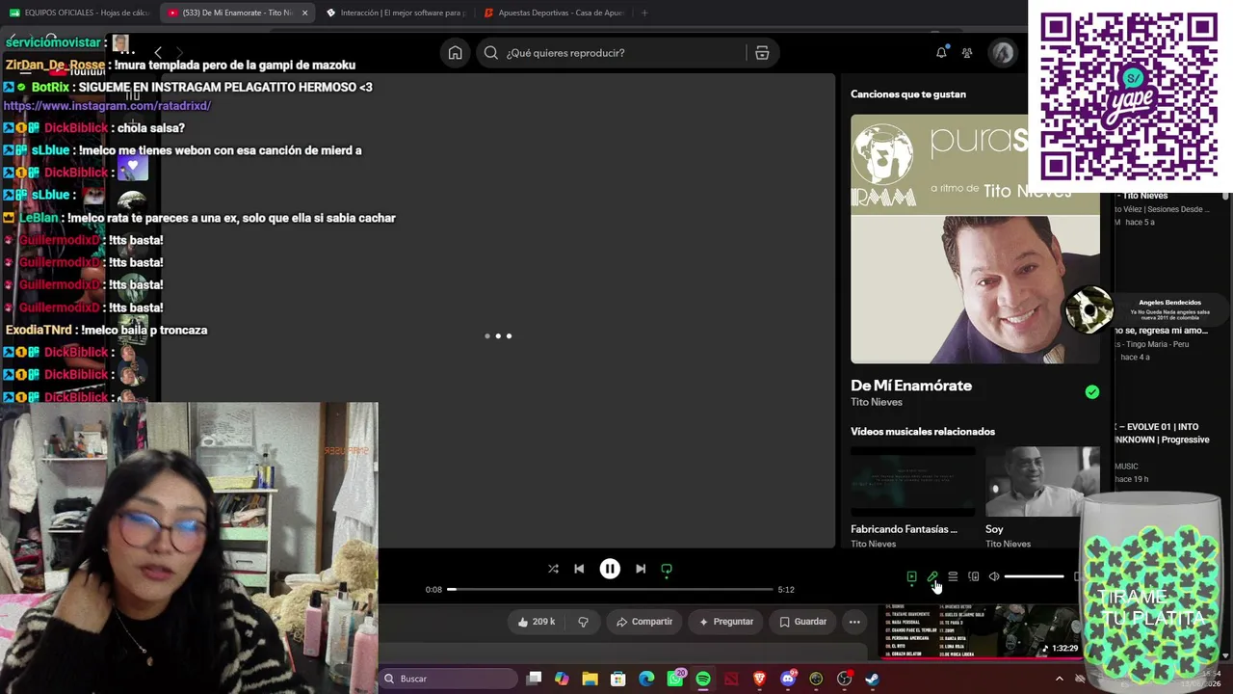The image size is (1233, 694).
Task: Skip to next track
Action: coord(641,569)
